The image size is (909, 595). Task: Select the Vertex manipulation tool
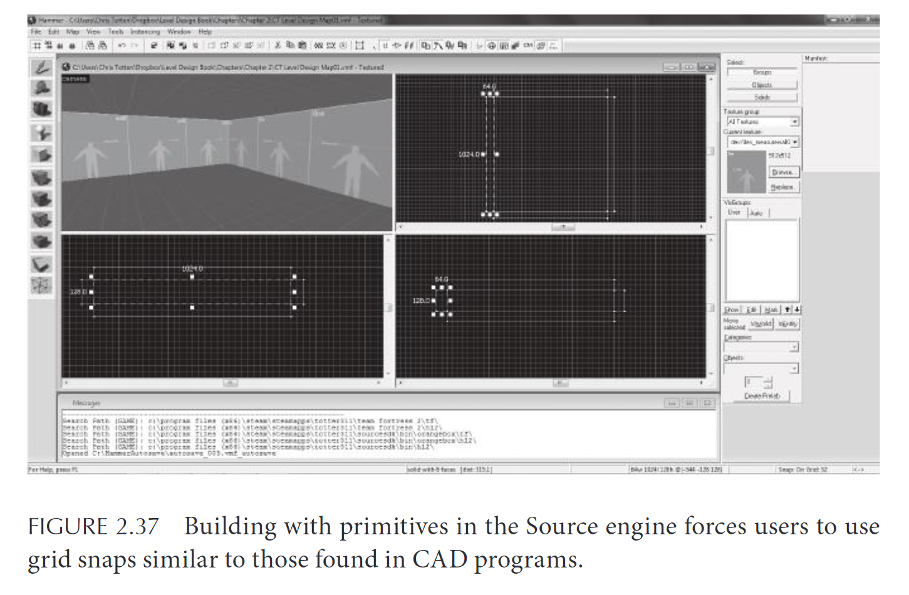click(x=41, y=286)
